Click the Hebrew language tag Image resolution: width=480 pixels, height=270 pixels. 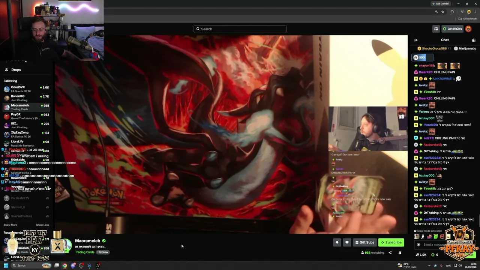click(103, 252)
